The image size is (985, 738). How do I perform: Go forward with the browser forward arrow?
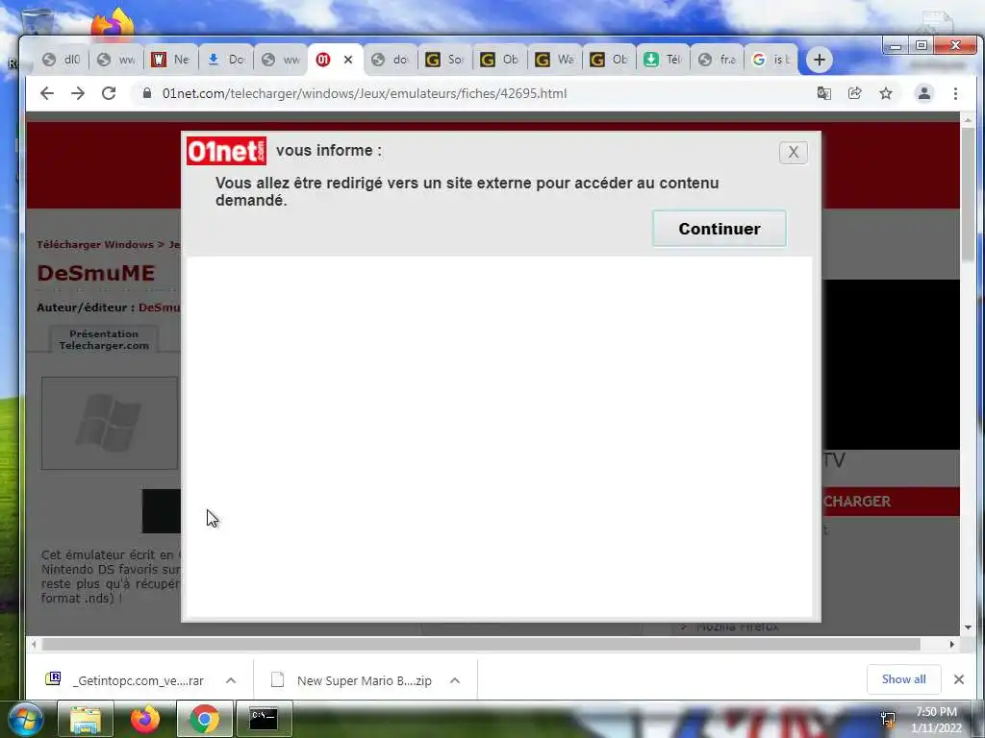click(x=78, y=93)
